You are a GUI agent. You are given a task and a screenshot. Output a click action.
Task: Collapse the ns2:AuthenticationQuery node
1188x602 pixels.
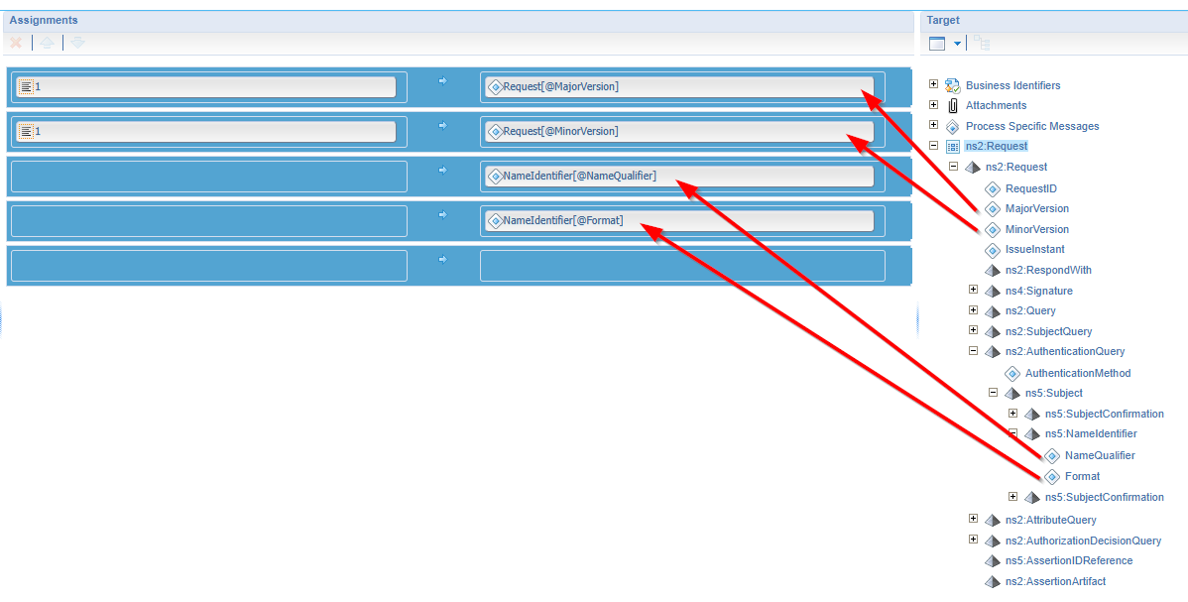pyautogui.click(x=973, y=350)
